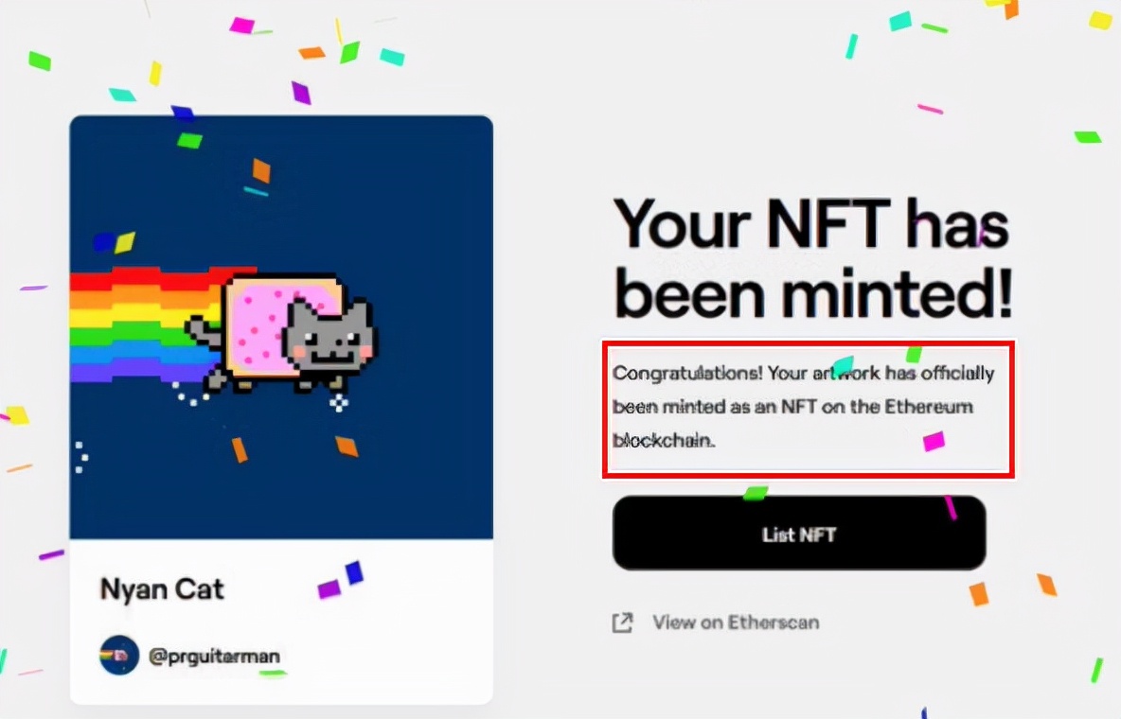Click the "Your NFT has been minted!" heading
Screen dimensions: 1121x719
pos(811,258)
